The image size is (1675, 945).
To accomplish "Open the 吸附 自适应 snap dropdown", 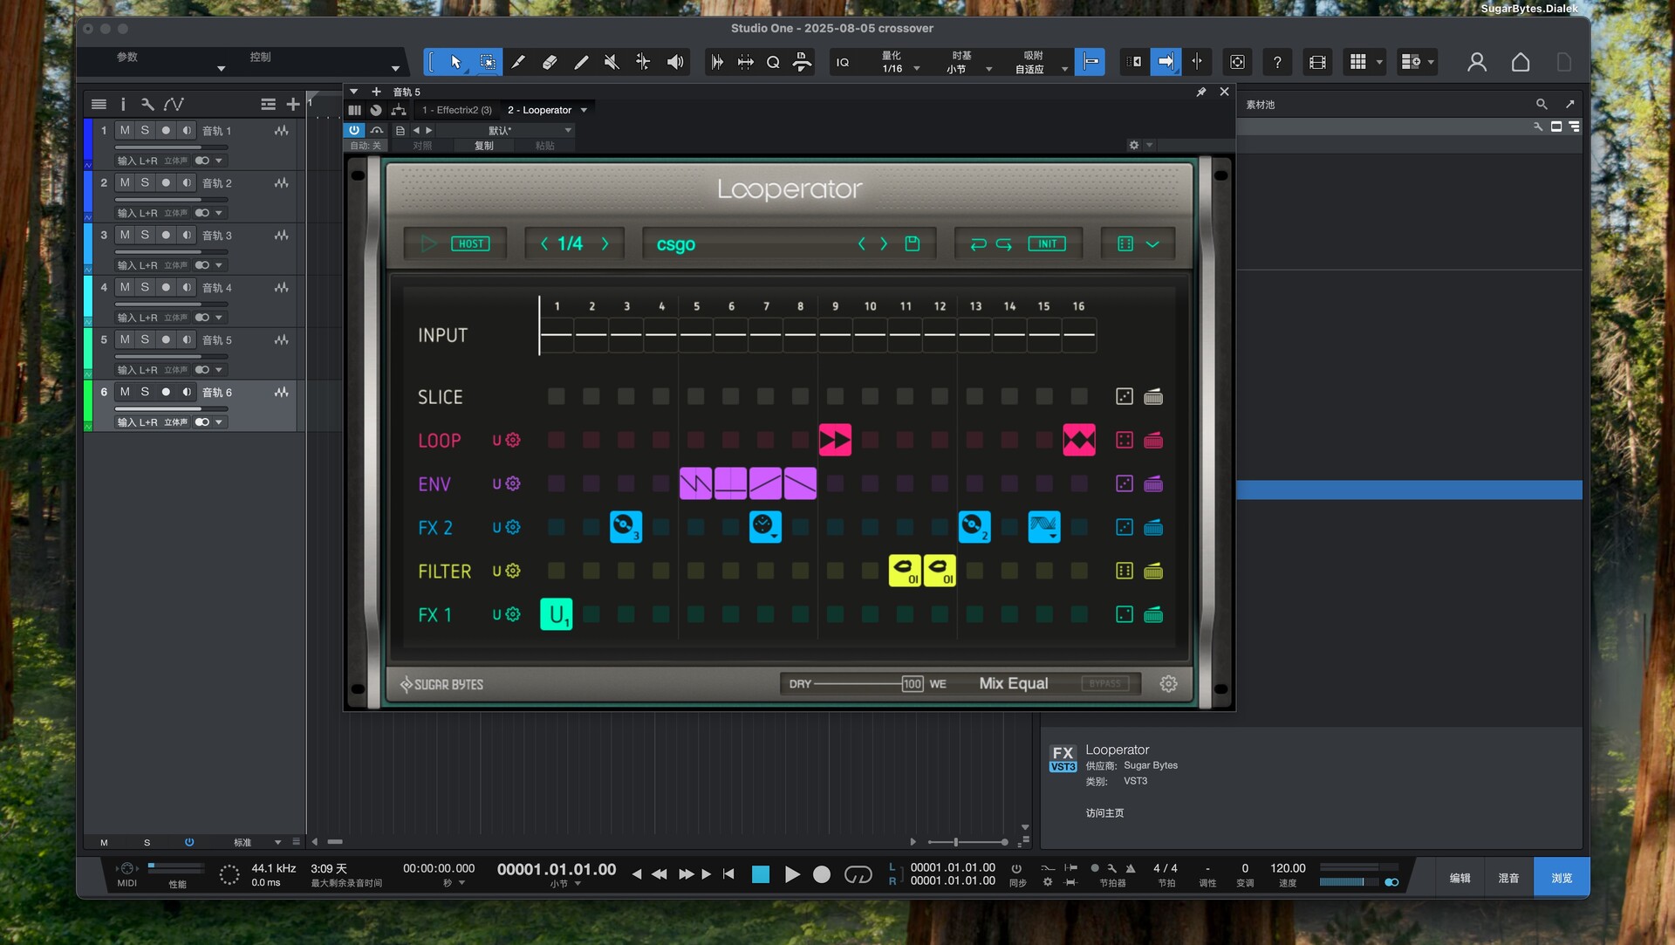I will [1064, 69].
